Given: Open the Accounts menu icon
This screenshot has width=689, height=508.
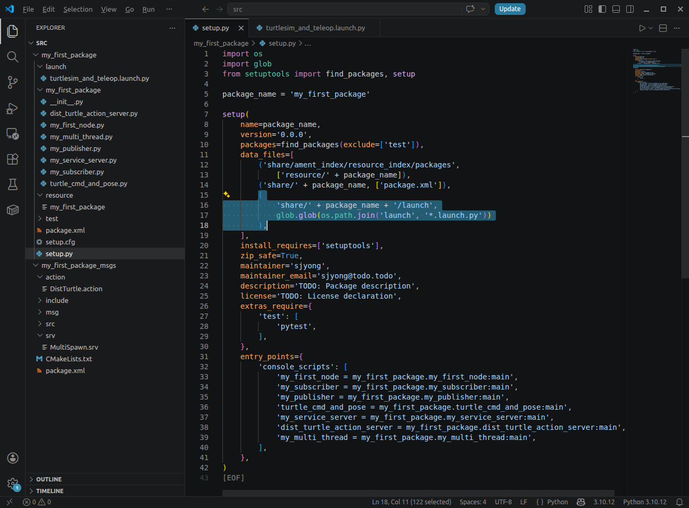Looking at the screenshot, I should coord(13,458).
